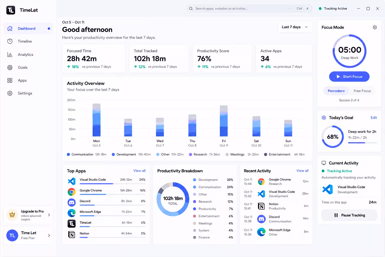Expand the Time Let Free Plan chevron
Screen dimensions: 385x257
click(x=49, y=235)
